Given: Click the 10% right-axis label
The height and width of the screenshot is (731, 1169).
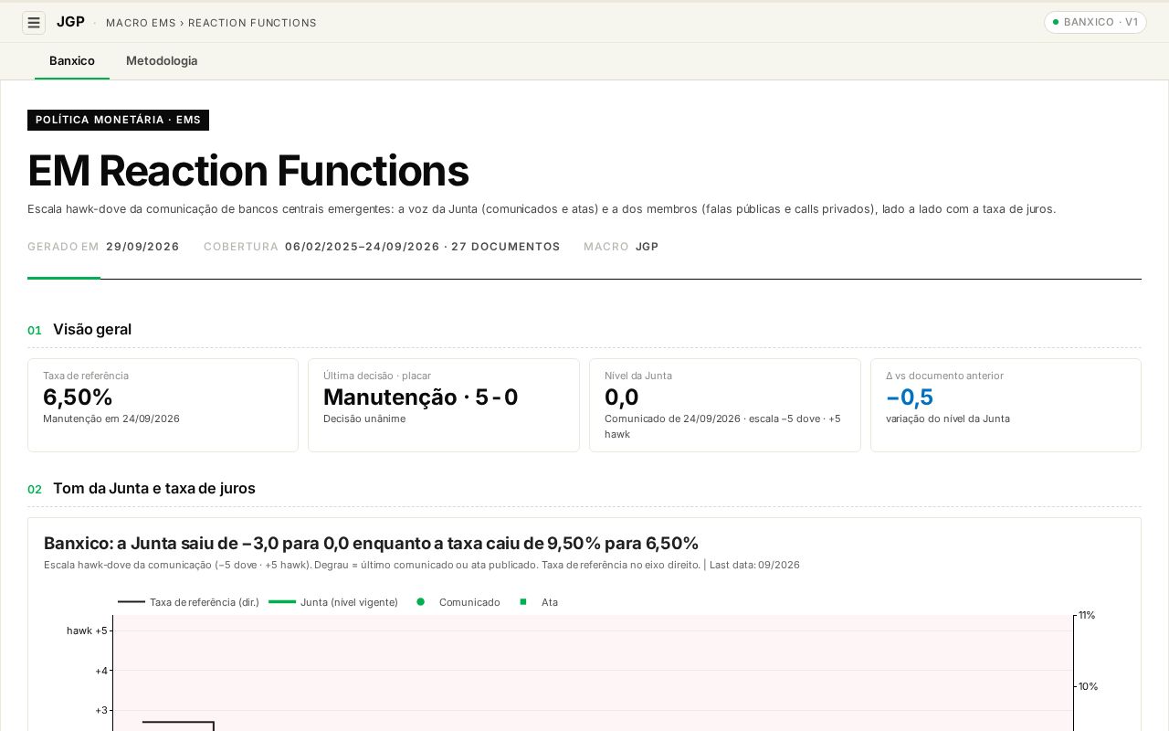Looking at the screenshot, I should [x=1088, y=686].
